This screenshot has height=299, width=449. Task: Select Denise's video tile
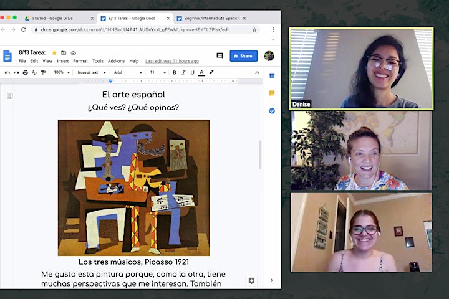click(361, 69)
